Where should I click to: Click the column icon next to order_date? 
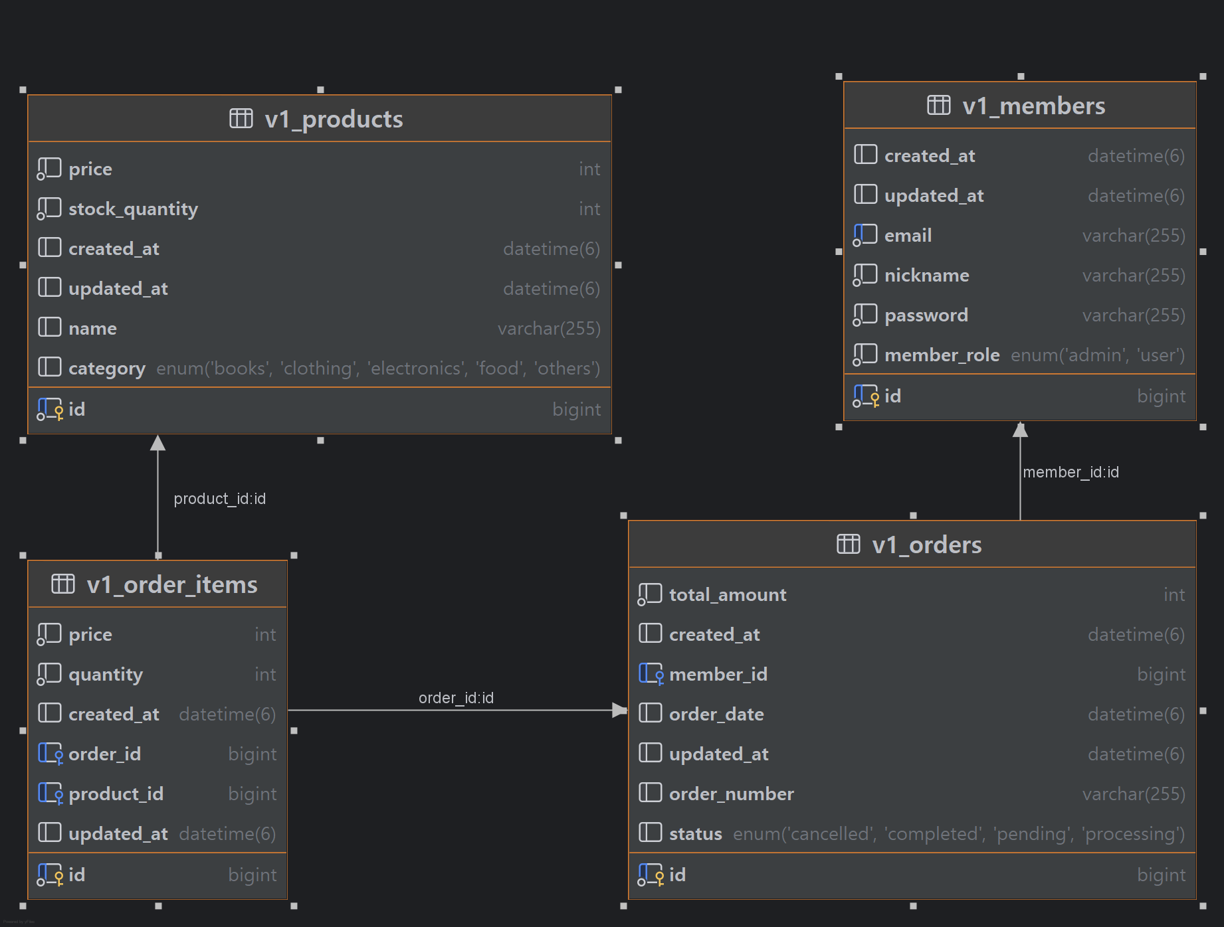(651, 713)
